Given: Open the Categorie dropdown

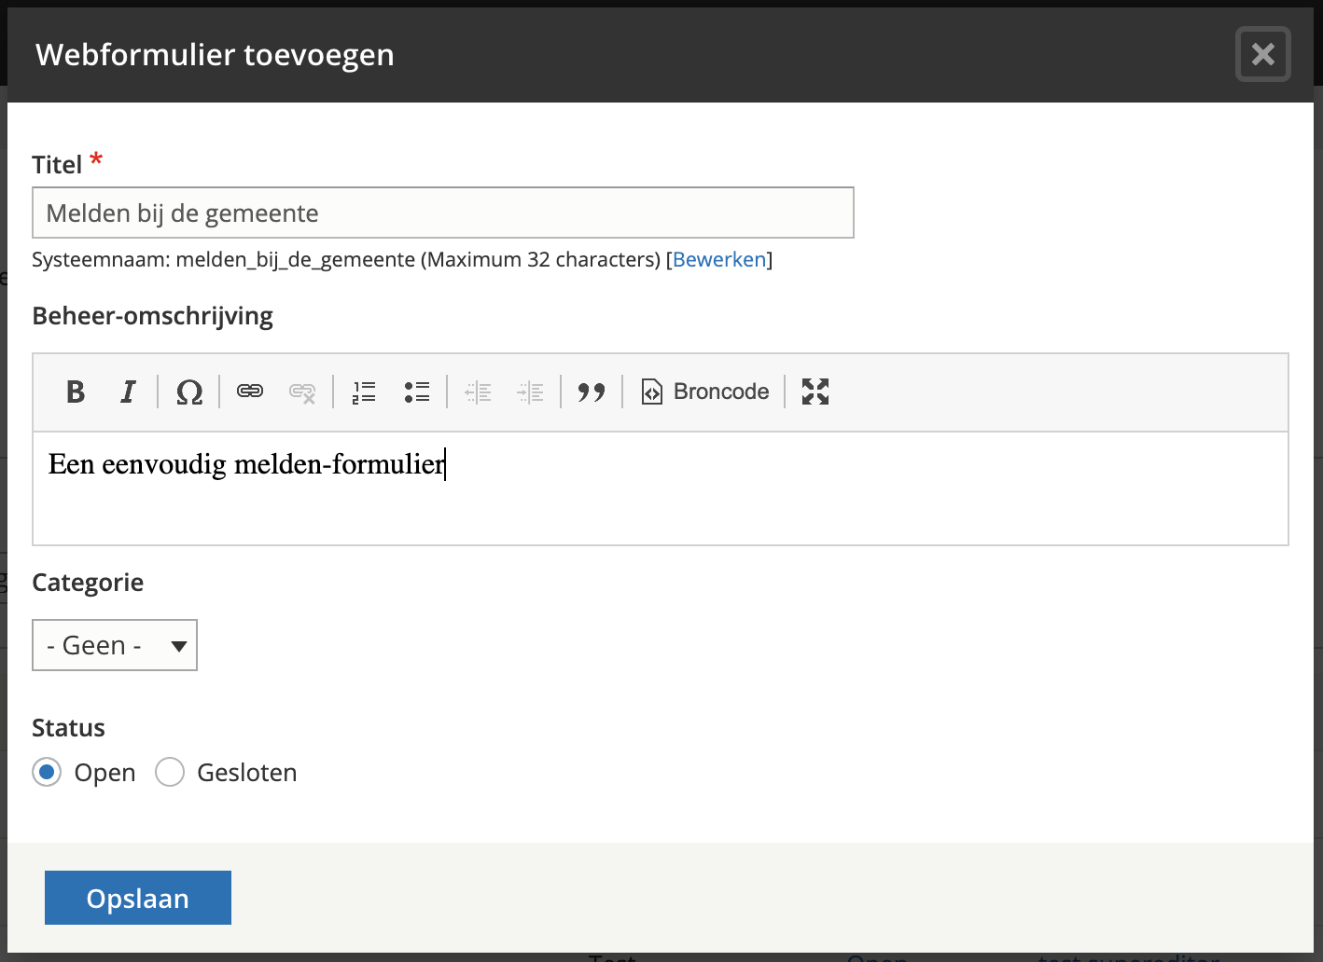Looking at the screenshot, I should click(115, 645).
